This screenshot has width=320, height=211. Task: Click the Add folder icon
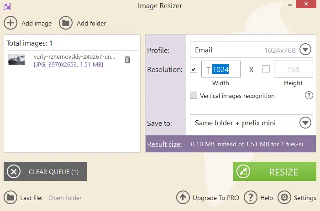click(66, 23)
